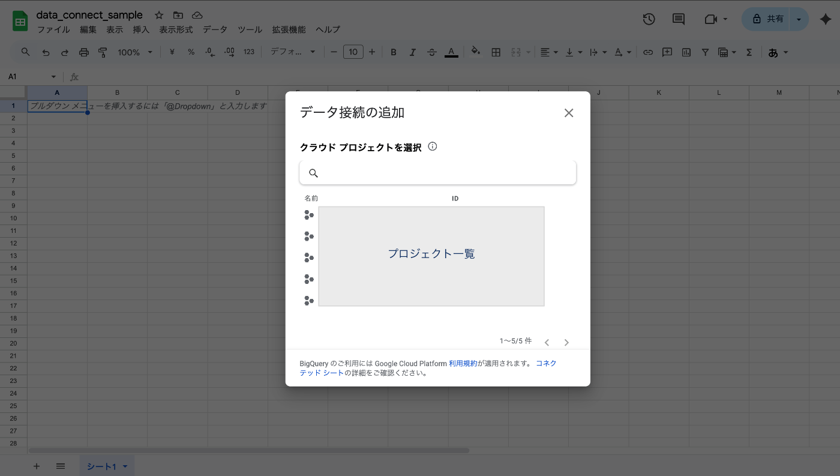This screenshot has height=476, width=840.
Task: Select the paint format tool
Action: pyautogui.click(x=103, y=52)
